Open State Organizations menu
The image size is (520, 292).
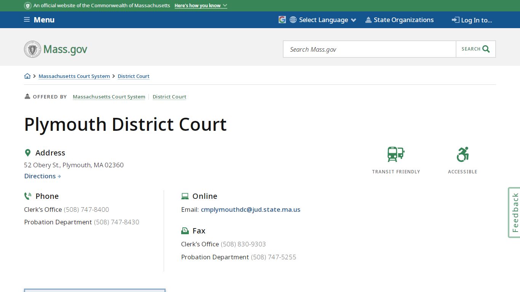(x=404, y=20)
